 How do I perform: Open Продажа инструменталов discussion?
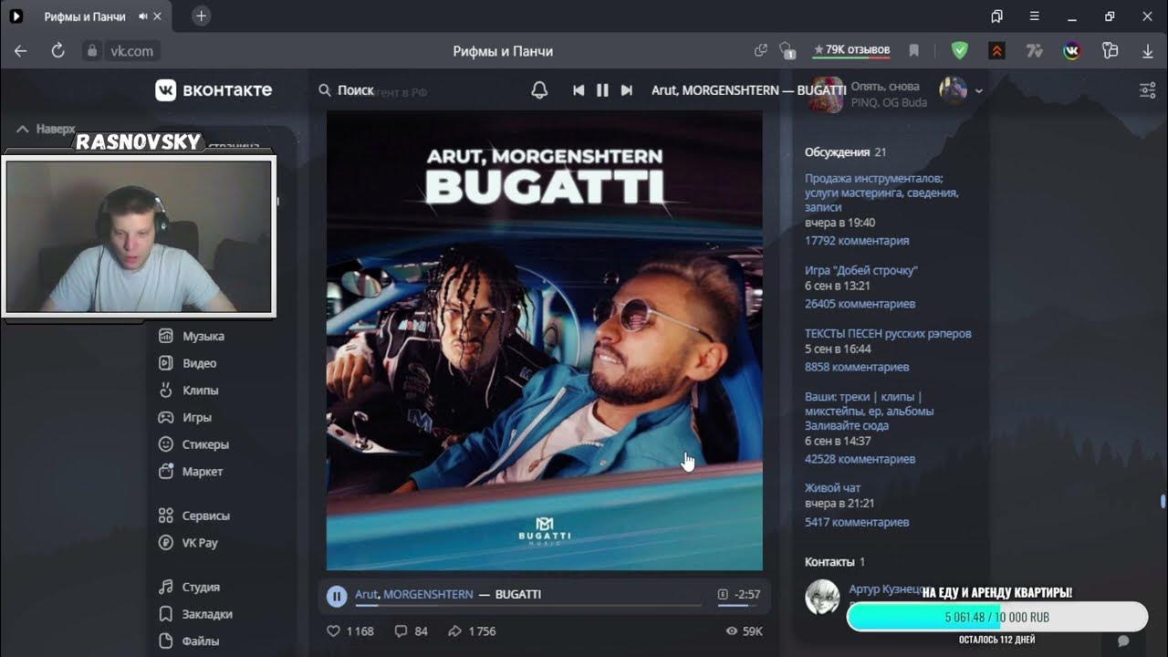tap(881, 193)
